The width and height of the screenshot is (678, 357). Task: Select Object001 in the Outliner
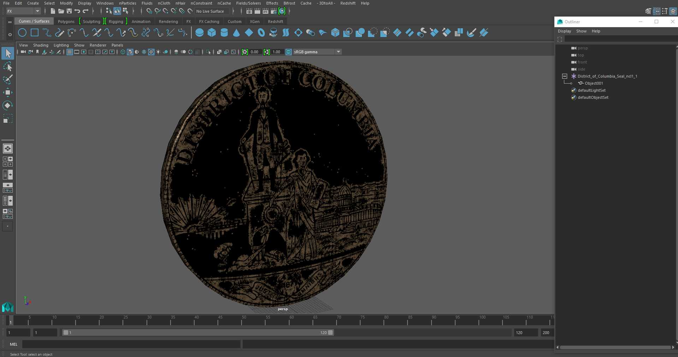pyautogui.click(x=594, y=83)
